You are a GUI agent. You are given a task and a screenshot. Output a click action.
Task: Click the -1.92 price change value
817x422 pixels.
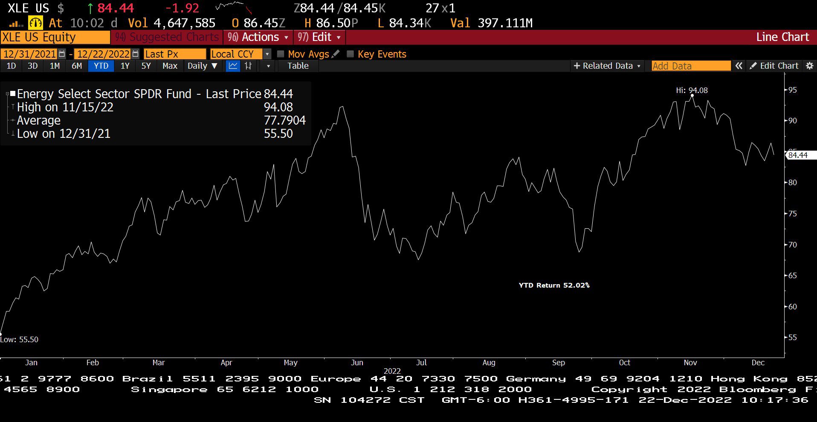click(x=182, y=8)
